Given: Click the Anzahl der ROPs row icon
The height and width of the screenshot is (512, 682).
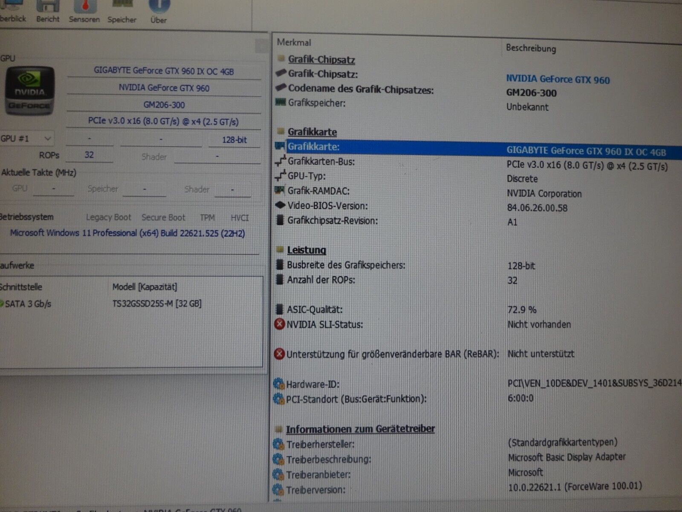Looking at the screenshot, I should [x=279, y=279].
